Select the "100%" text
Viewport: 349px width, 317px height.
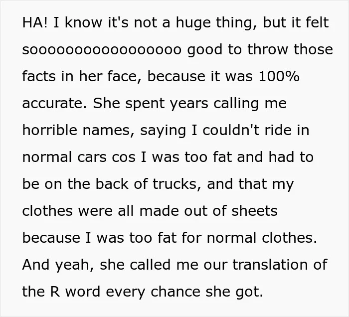tap(279, 76)
